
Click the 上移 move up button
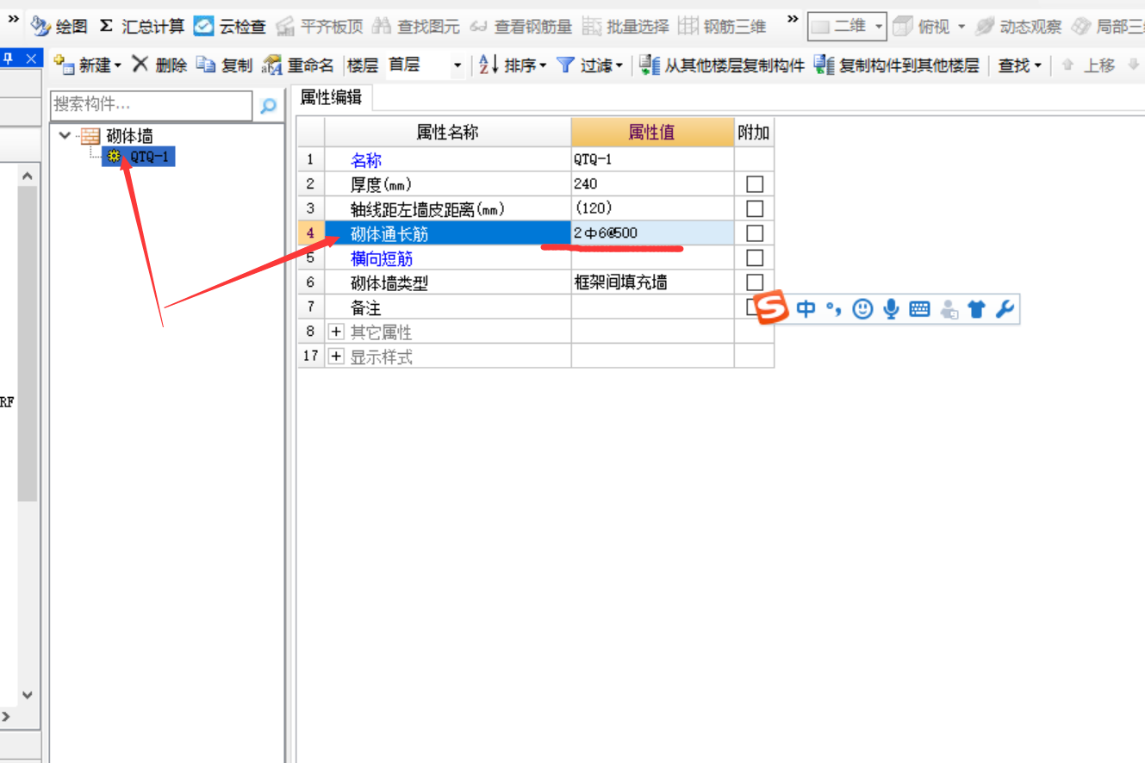(1089, 65)
